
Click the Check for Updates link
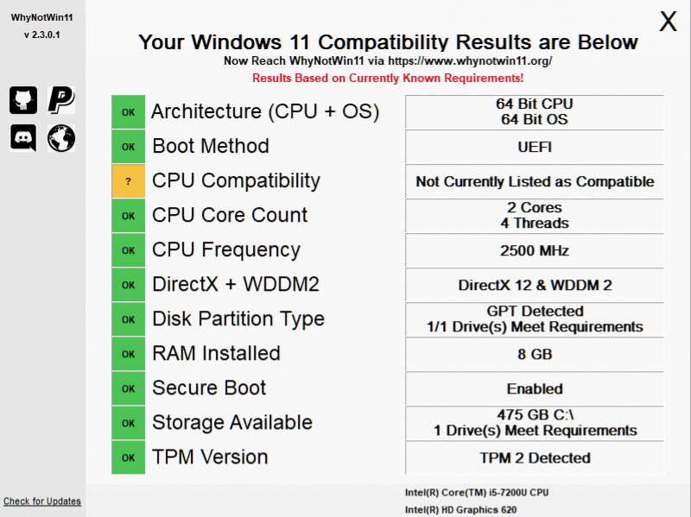coord(42,501)
